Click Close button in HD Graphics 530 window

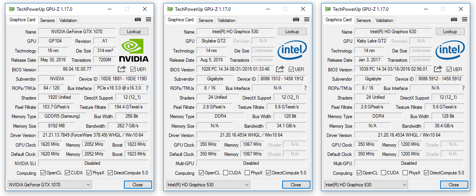click(x=296, y=185)
